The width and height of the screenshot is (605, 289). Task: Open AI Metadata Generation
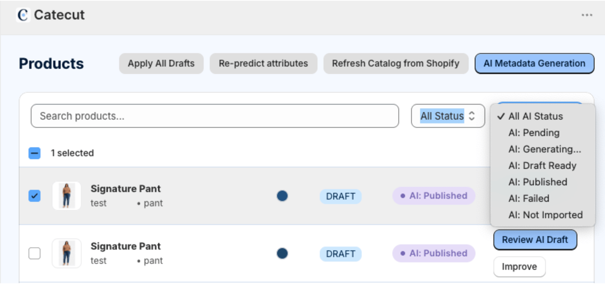[x=534, y=63]
